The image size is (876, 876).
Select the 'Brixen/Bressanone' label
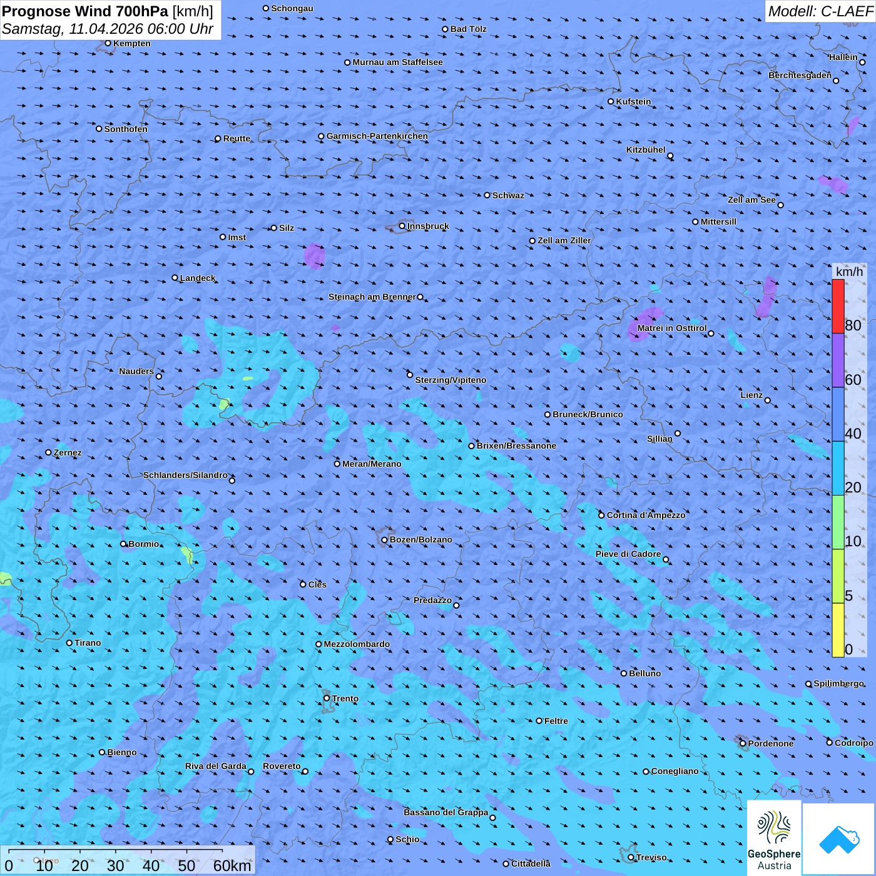(516, 446)
